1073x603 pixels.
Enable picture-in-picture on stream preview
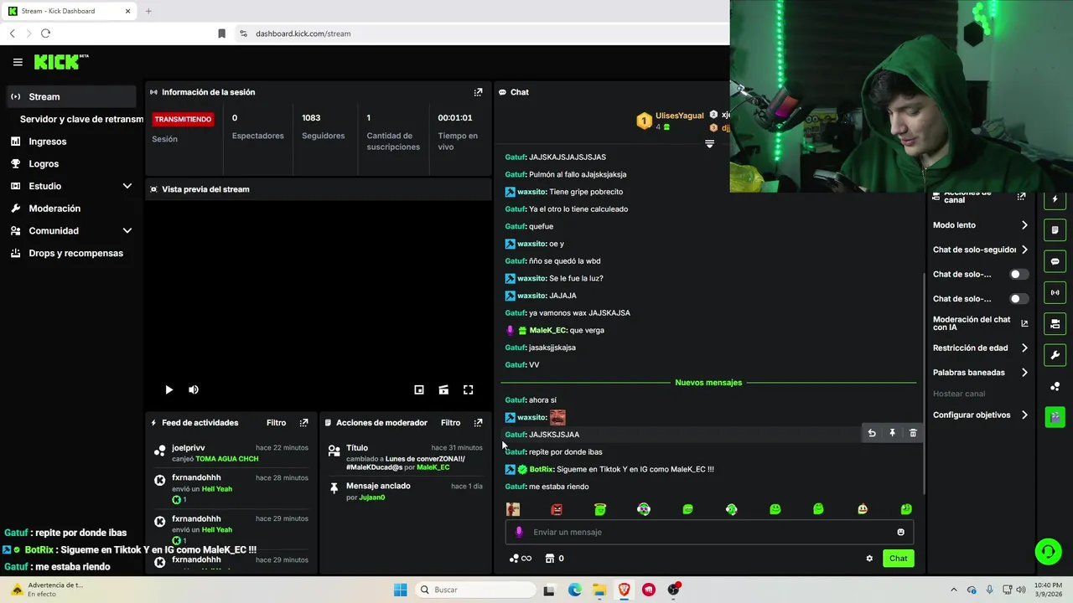pyautogui.click(x=419, y=389)
